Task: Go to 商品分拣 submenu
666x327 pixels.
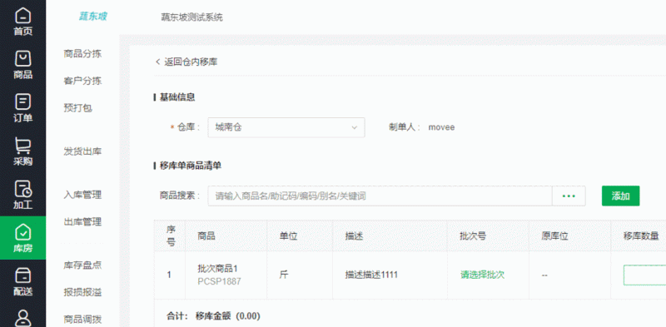Action: click(82, 54)
